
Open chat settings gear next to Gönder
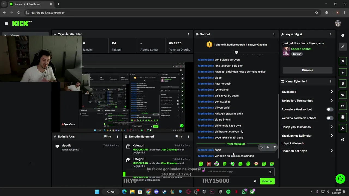pyautogui.click(x=255, y=181)
